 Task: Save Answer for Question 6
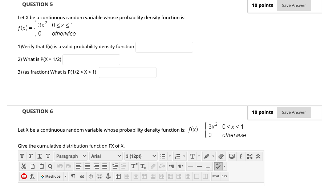point(294,112)
